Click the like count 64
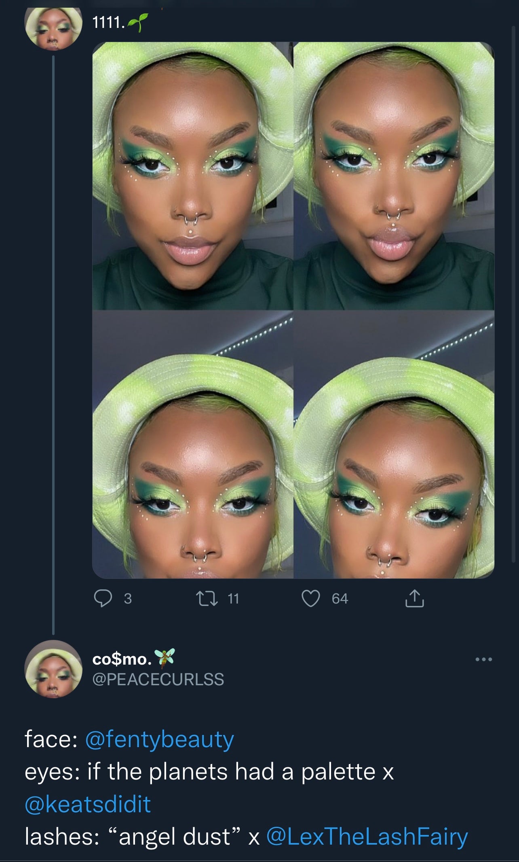 340,599
